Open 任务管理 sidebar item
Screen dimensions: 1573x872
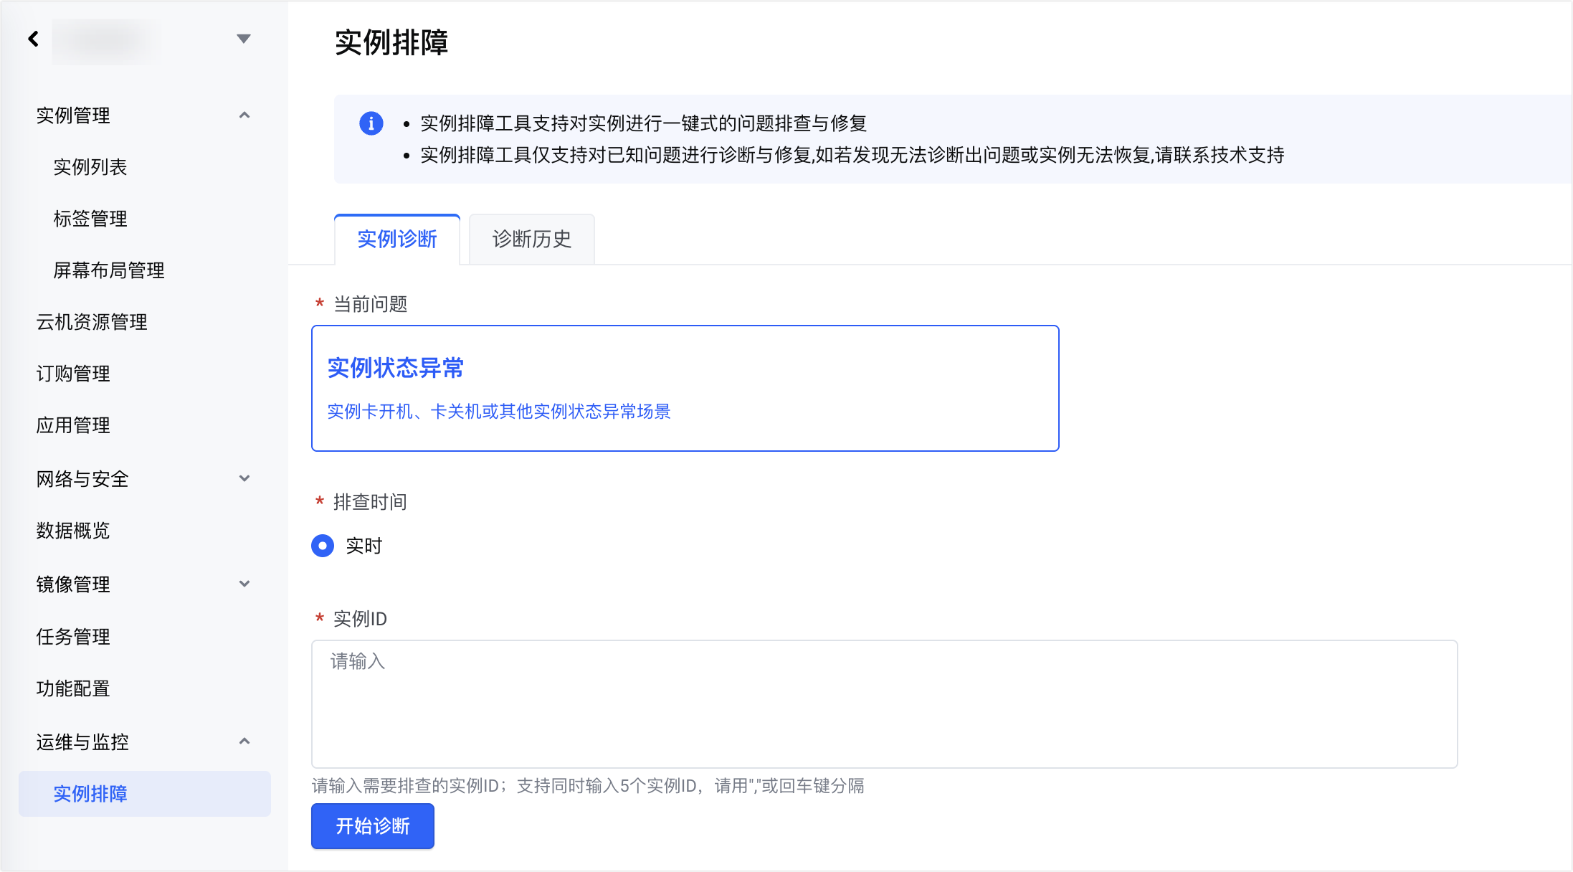pos(73,637)
